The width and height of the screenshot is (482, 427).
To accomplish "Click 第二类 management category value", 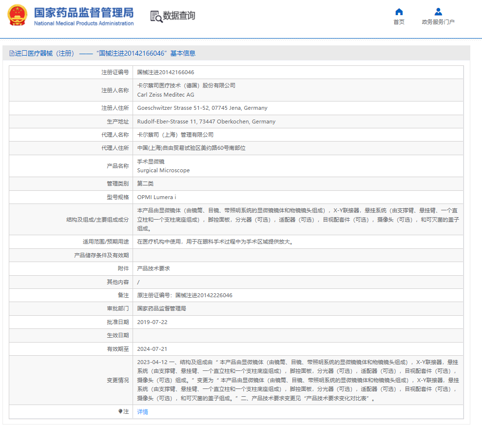I will (x=145, y=184).
